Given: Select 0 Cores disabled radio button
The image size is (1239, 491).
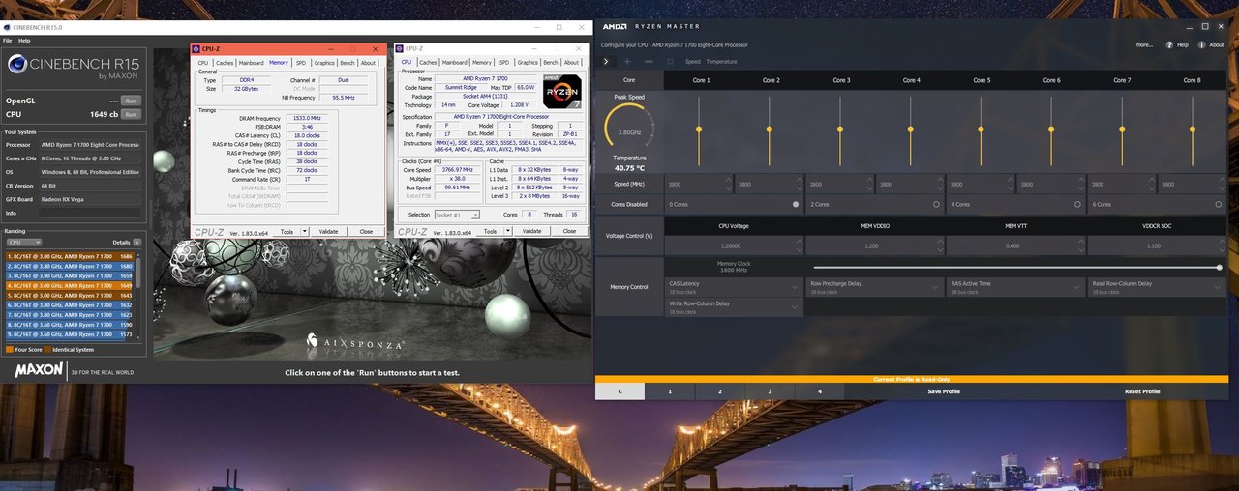Looking at the screenshot, I should click(x=796, y=204).
